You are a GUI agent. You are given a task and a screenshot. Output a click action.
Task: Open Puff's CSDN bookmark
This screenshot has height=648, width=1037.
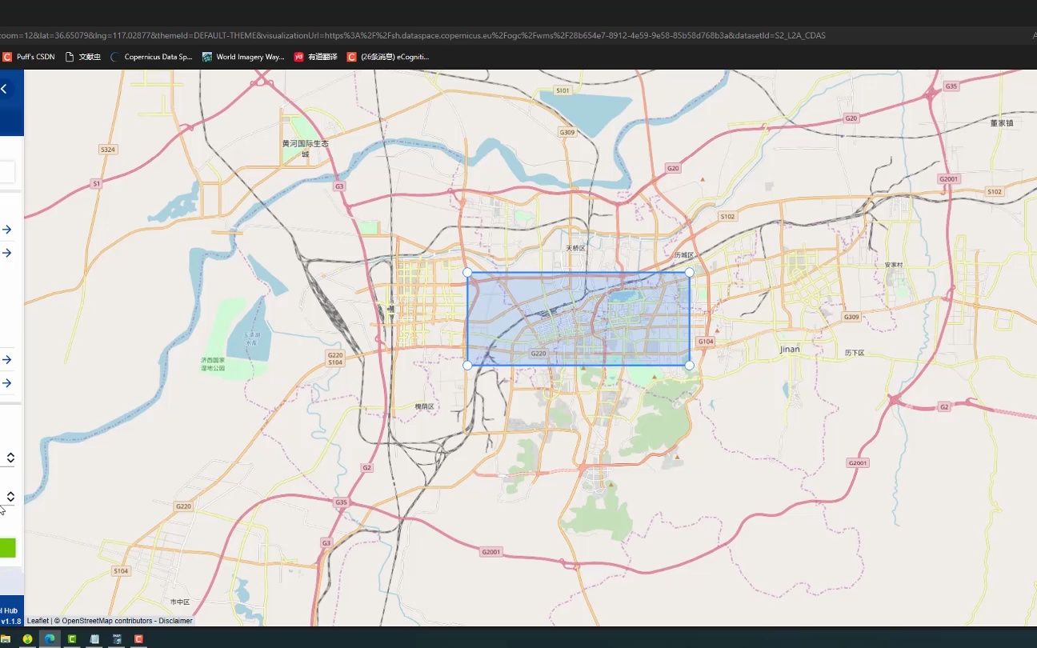[x=29, y=57]
